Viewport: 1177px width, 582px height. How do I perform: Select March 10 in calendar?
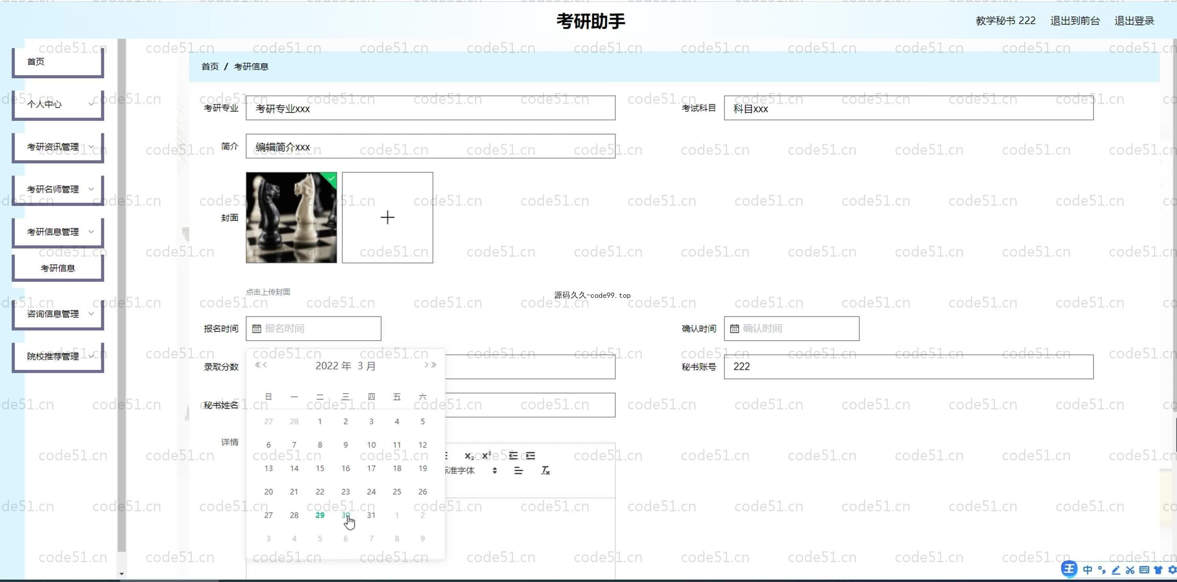click(x=372, y=445)
